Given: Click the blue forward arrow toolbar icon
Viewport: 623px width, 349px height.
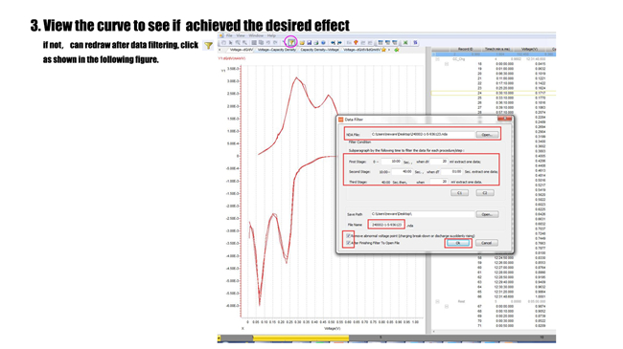Looking at the screenshot, I should click(339, 42).
